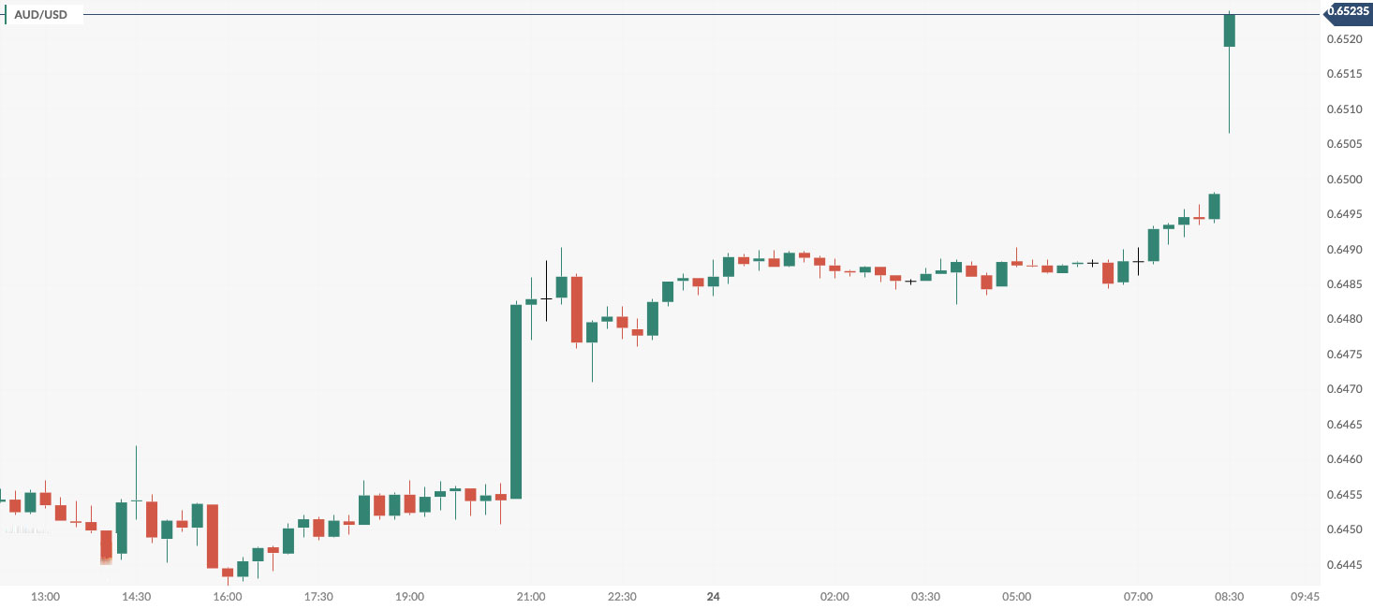Screen dimensions: 1373x609
Task: Click the 21:00 time axis label
Action: click(x=530, y=597)
